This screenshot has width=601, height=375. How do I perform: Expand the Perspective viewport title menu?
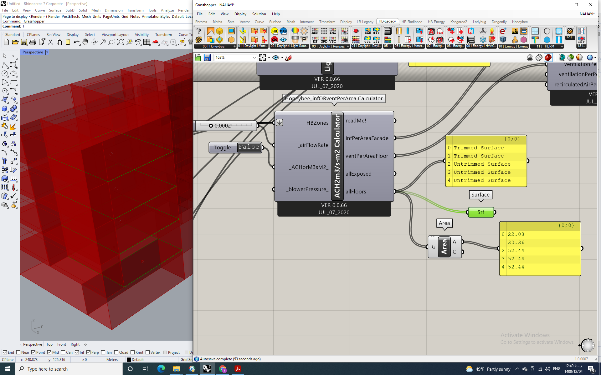click(47, 52)
